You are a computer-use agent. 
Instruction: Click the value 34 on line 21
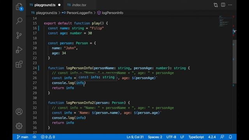point(64,53)
